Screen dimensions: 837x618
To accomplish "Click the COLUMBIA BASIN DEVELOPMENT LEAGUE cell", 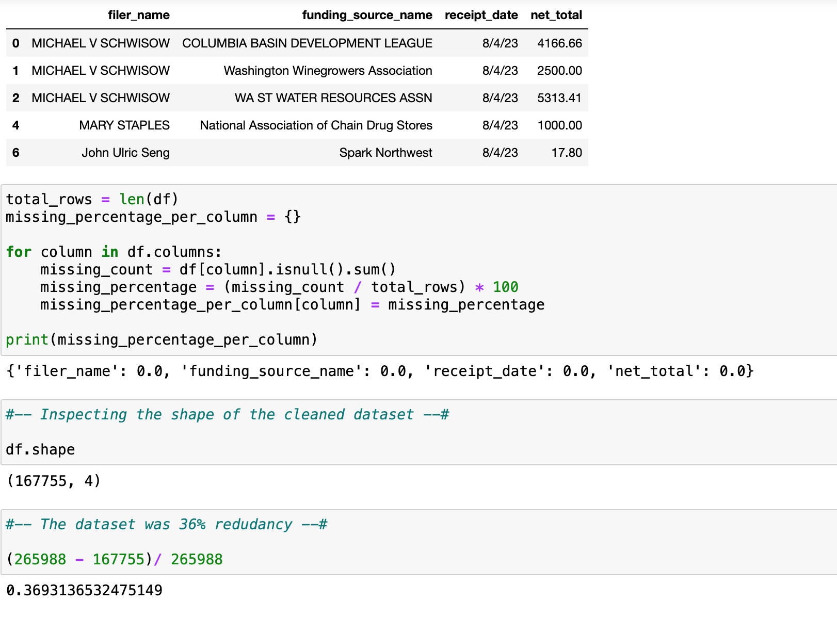I will (x=307, y=43).
